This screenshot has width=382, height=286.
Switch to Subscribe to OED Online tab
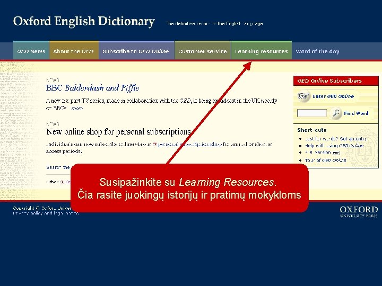click(136, 51)
